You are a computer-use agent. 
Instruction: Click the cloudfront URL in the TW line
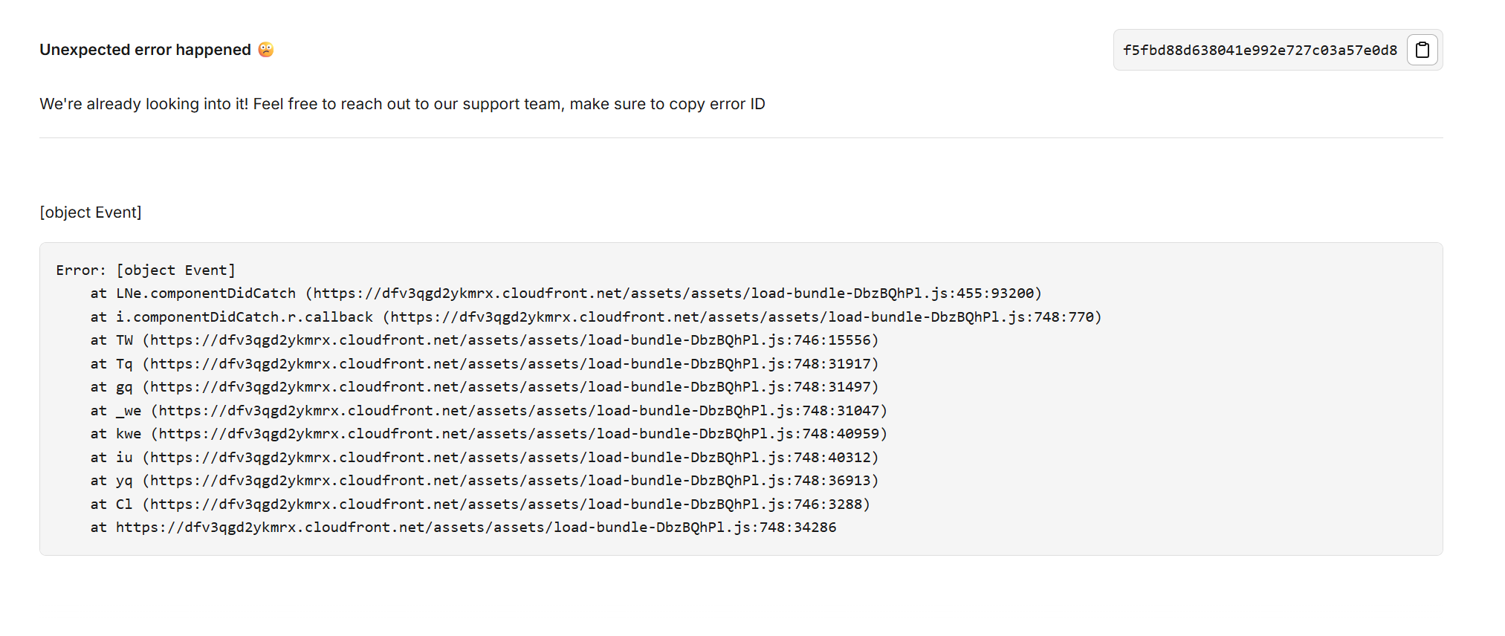[510, 340]
